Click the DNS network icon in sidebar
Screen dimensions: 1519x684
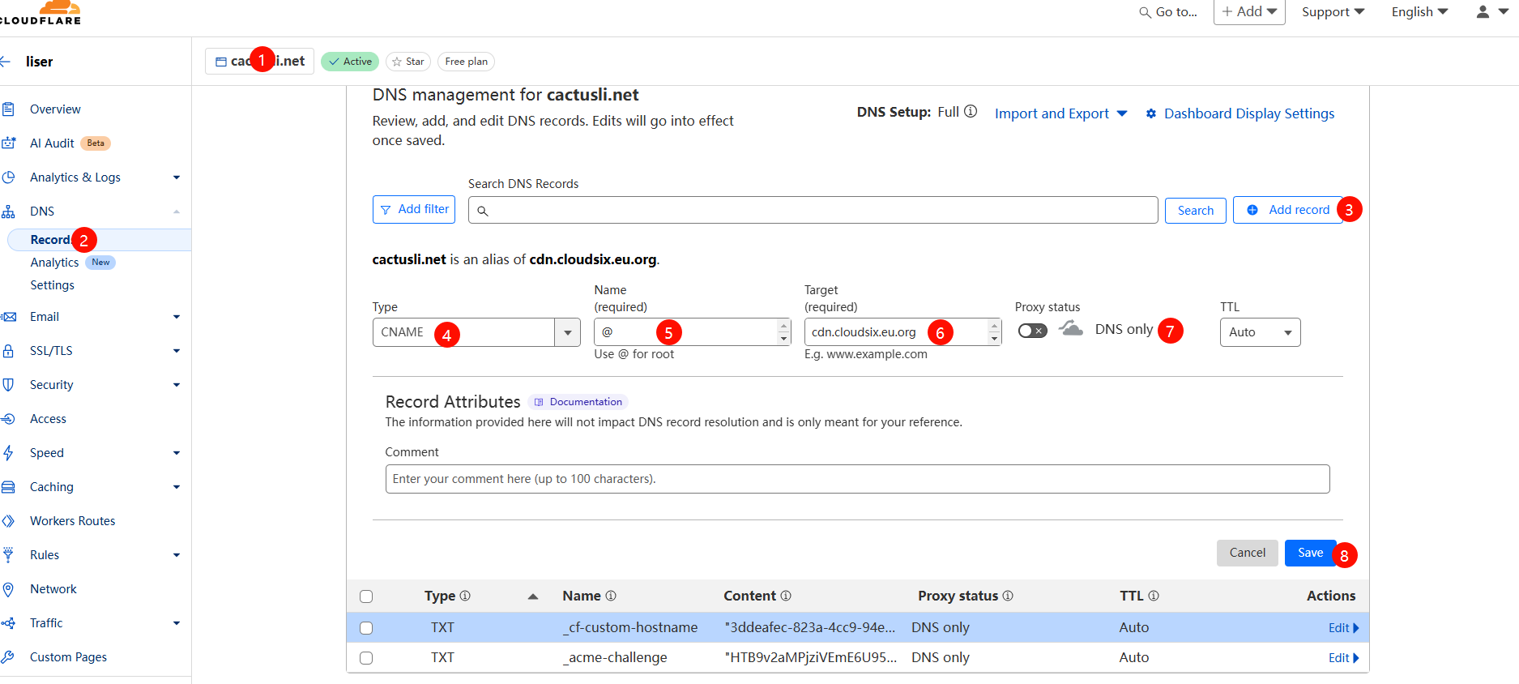(8, 212)
